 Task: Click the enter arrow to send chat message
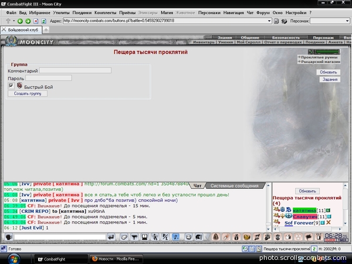pos(111,237)
